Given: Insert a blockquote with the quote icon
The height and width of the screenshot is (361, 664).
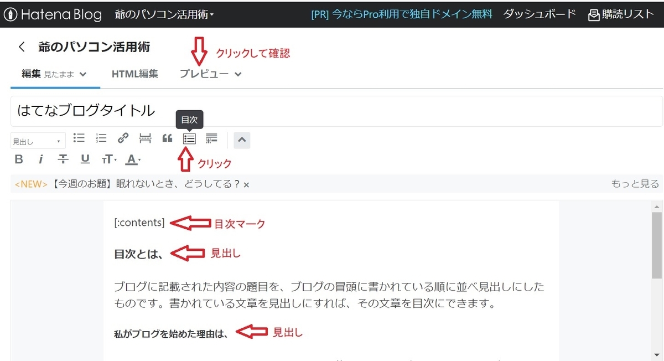Looking at the screenshot, I should (x=167, y=138).
